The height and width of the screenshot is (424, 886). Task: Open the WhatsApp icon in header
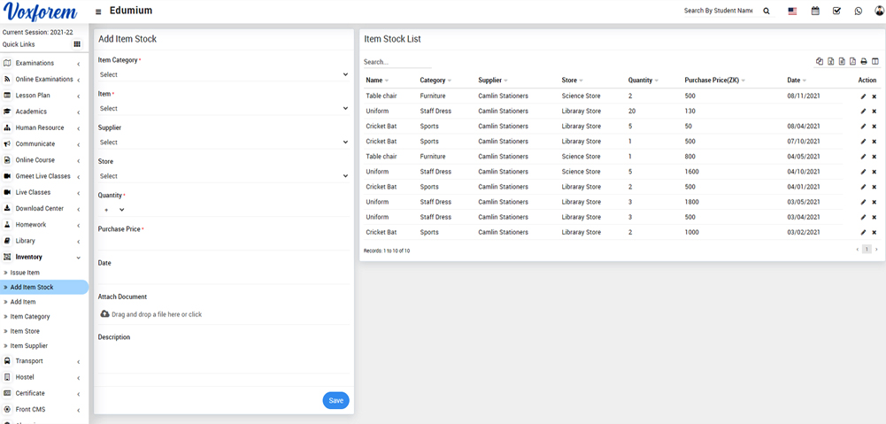coord(858,12)
